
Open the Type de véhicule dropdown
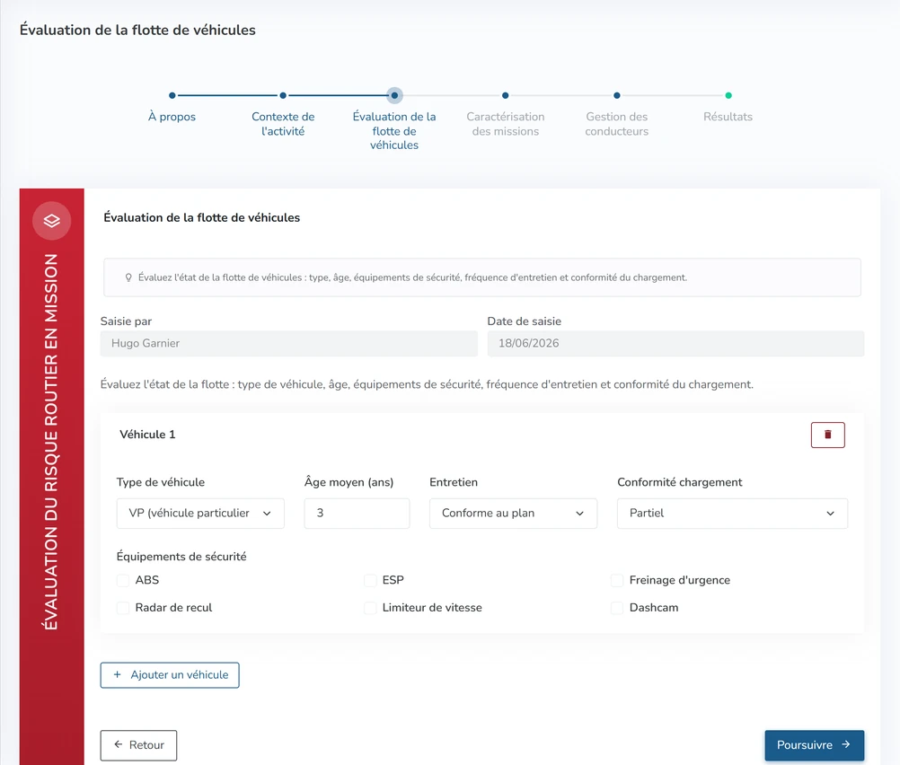pos(200,513)
